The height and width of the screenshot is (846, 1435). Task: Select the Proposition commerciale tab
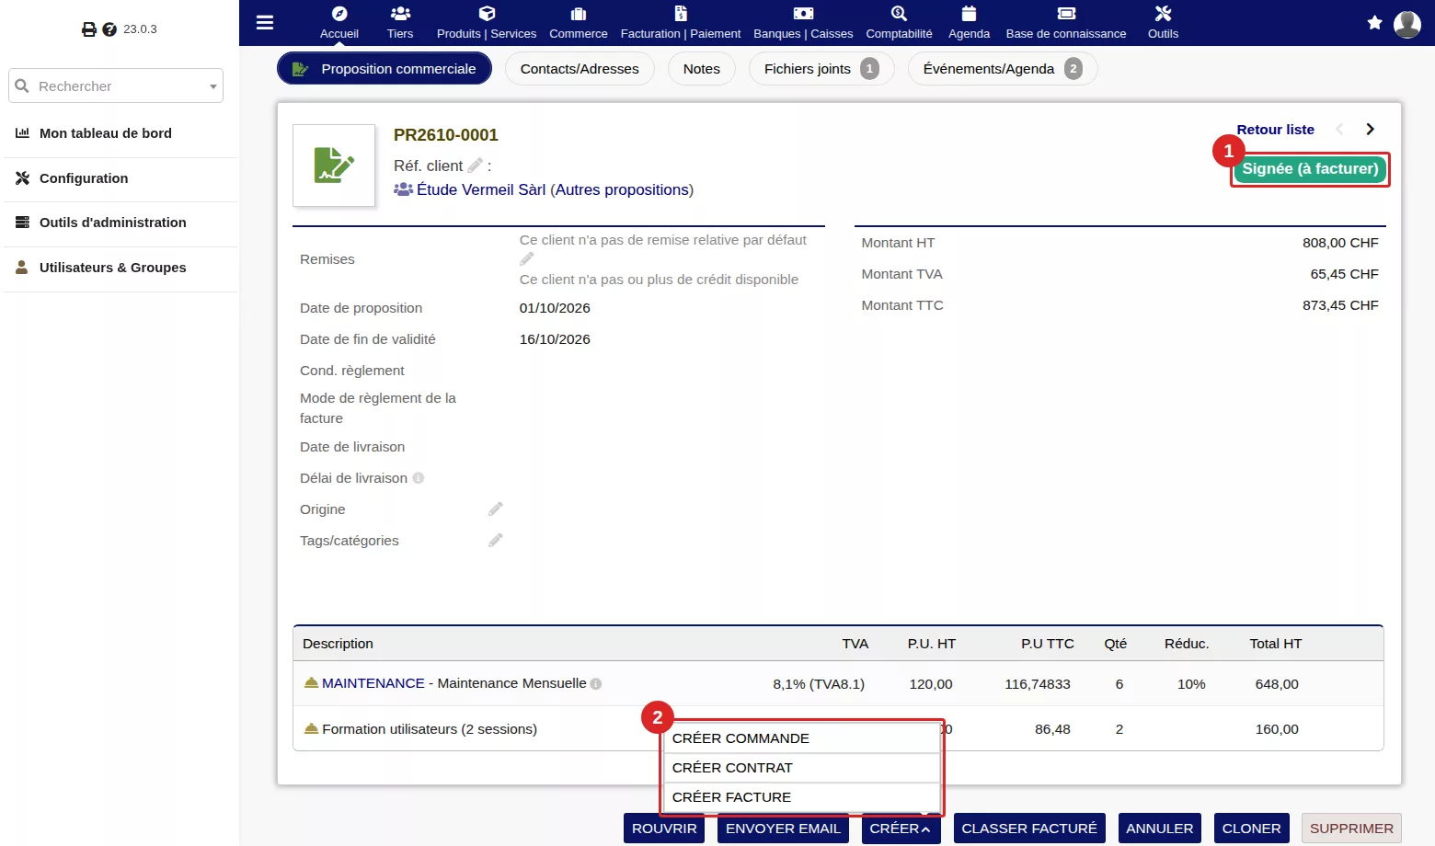point(385,69)
